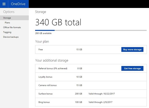Click the Referral bonus (0% achieved) row label
The width and height of the screenshot is (149, 108).
pos(53,68)
